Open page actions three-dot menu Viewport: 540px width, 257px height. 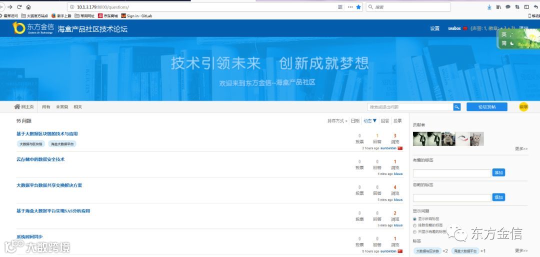coord(350,7)
